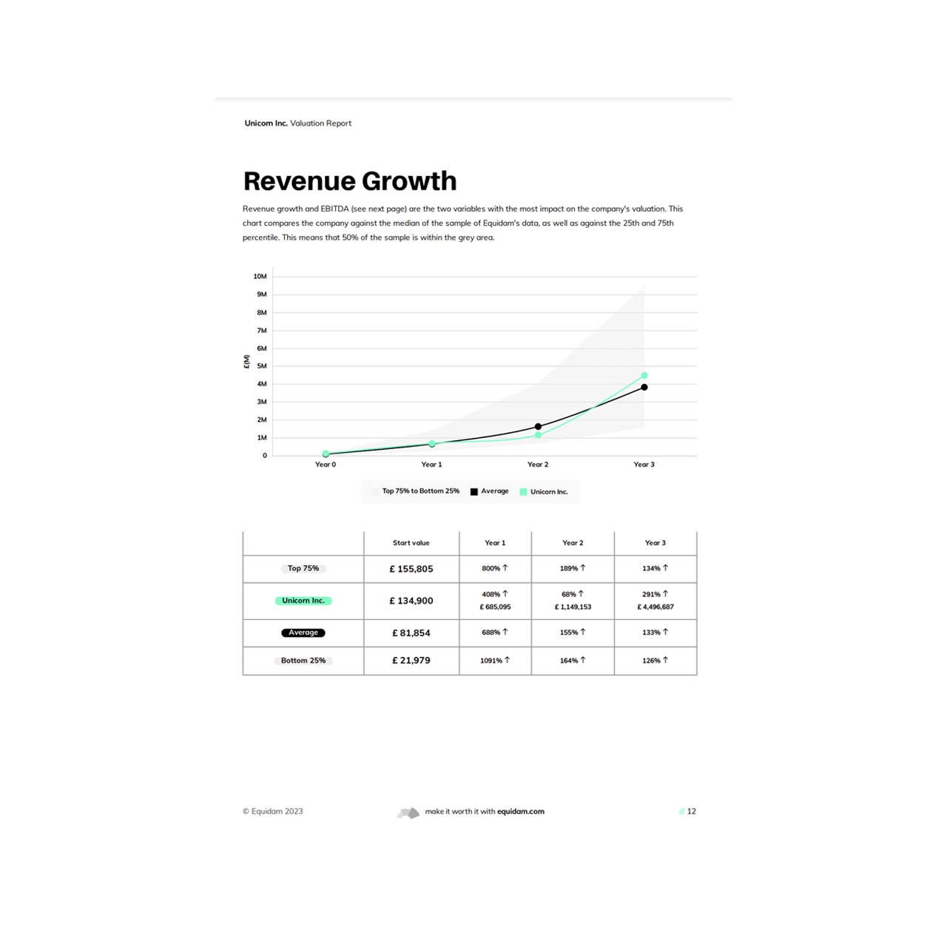Click the 'Unicorn Inc.' legend label under the chart

click(x=549, y=492)
